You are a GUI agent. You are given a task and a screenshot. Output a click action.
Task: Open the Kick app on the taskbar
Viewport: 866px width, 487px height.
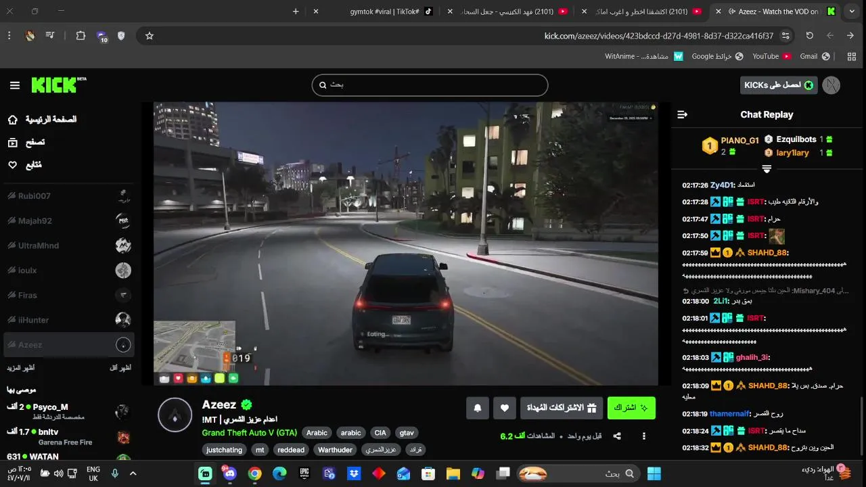pos(205,473)
